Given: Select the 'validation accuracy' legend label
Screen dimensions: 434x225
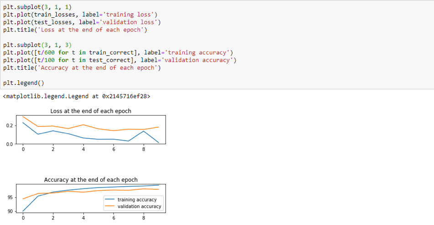Looking at the screenshot, I should [139, 206].
